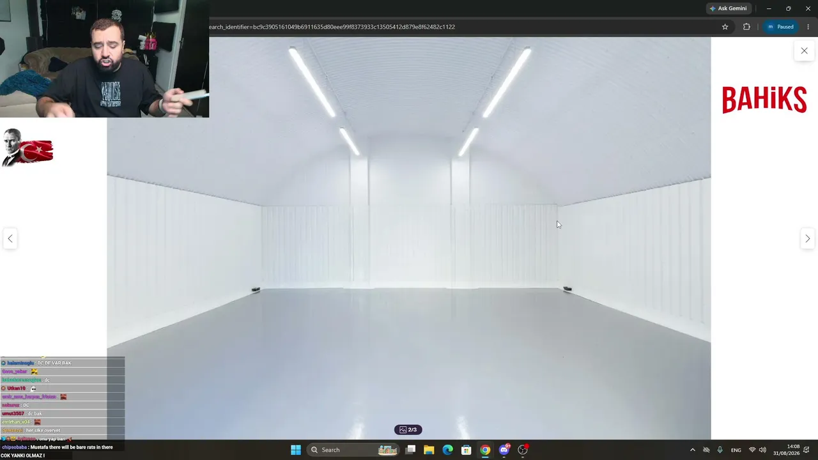Open Task View from the taskbar
Viewport: 818px width, 460px height.
point(411,450)
